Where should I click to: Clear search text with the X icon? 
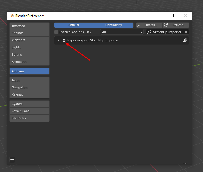tap(186, 32)
